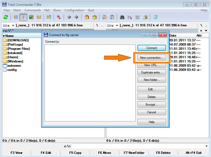Open the left panel drive dropdown
This screenshot has width=211, height=157.
(9, 26)
